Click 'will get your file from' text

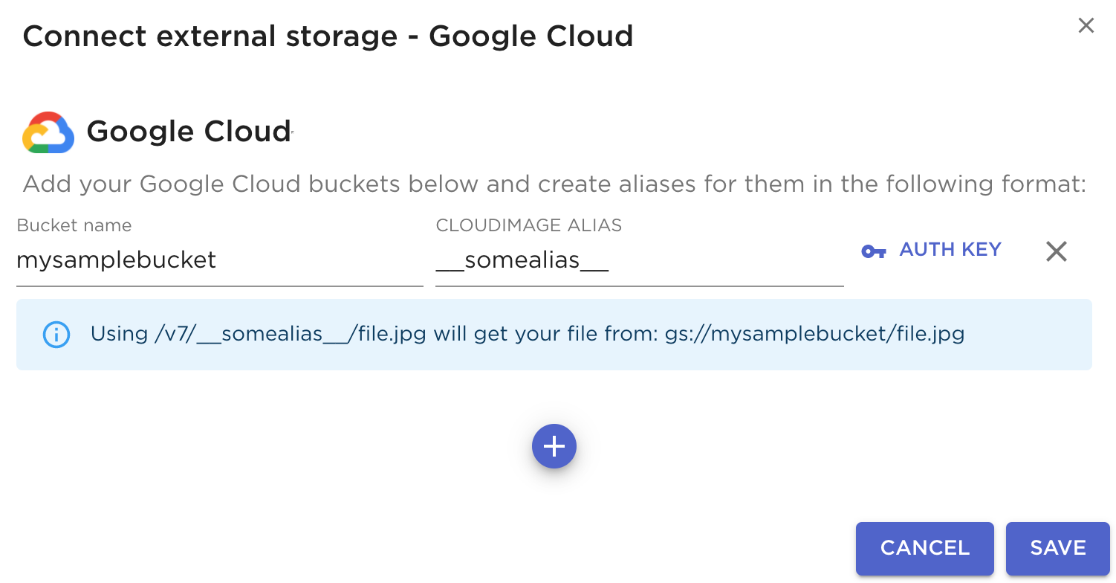545,334
